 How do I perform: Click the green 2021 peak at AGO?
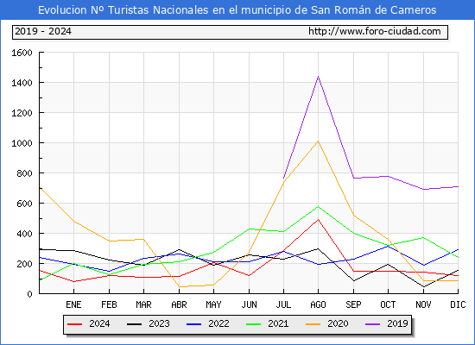pyautogui.click(x=318, y=207)
